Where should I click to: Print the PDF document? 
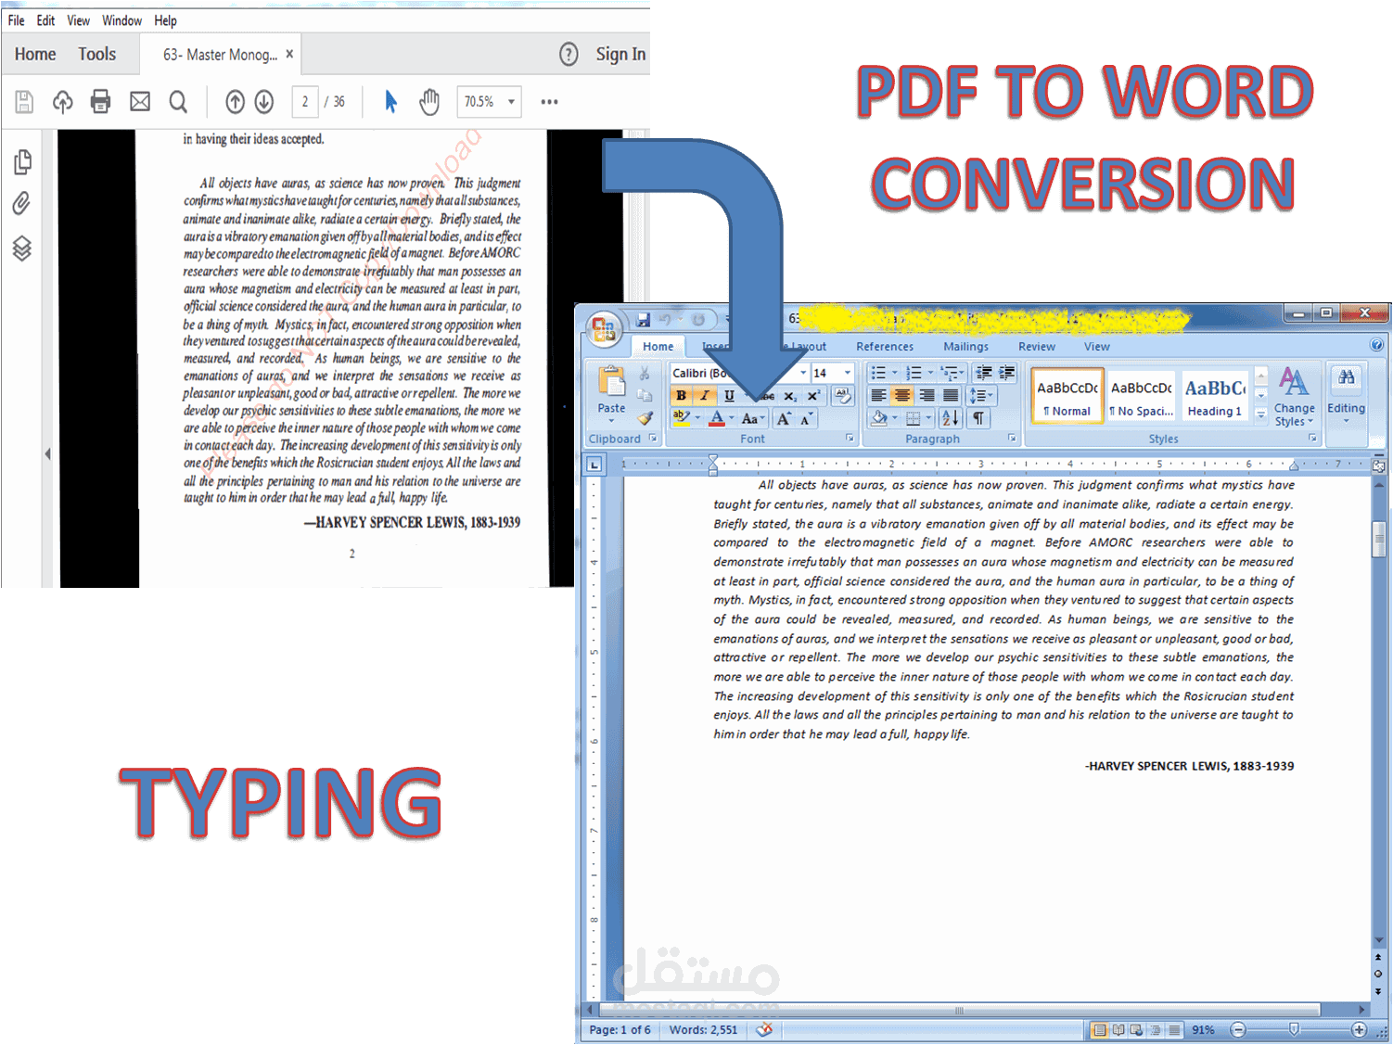[99, 101]
